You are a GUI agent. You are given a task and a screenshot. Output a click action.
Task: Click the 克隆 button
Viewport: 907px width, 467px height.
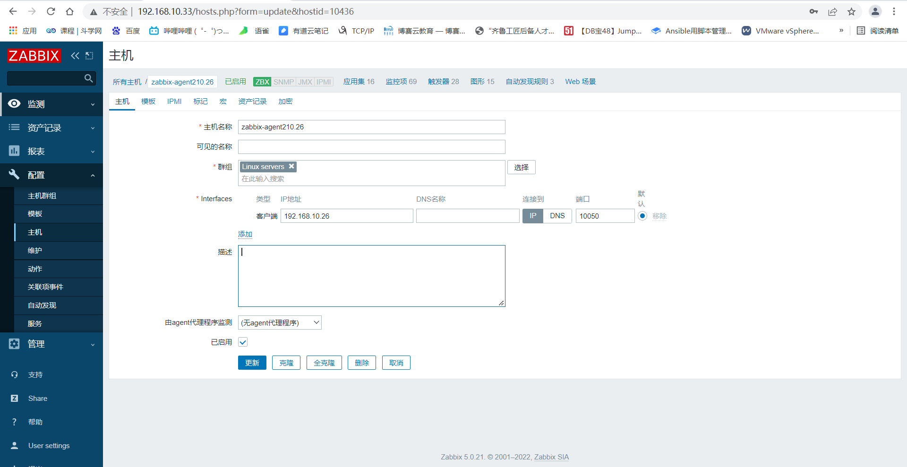tap(286, 363)
